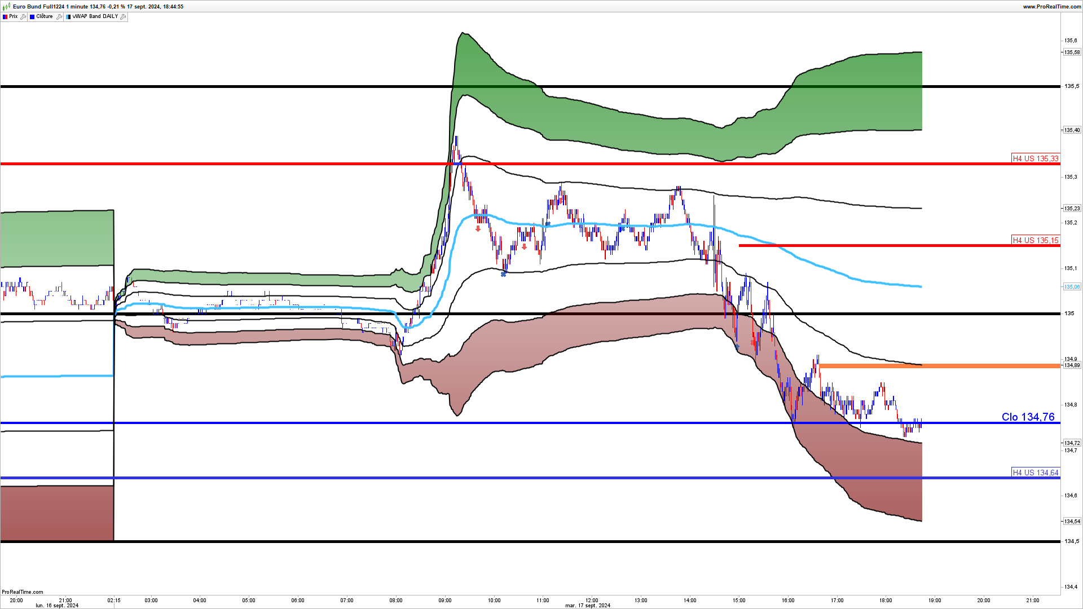Viewport: 1083px width, 609px height.
Task: Click the red down arrow marker near 09:40
Action: click(x=478, y=229)
